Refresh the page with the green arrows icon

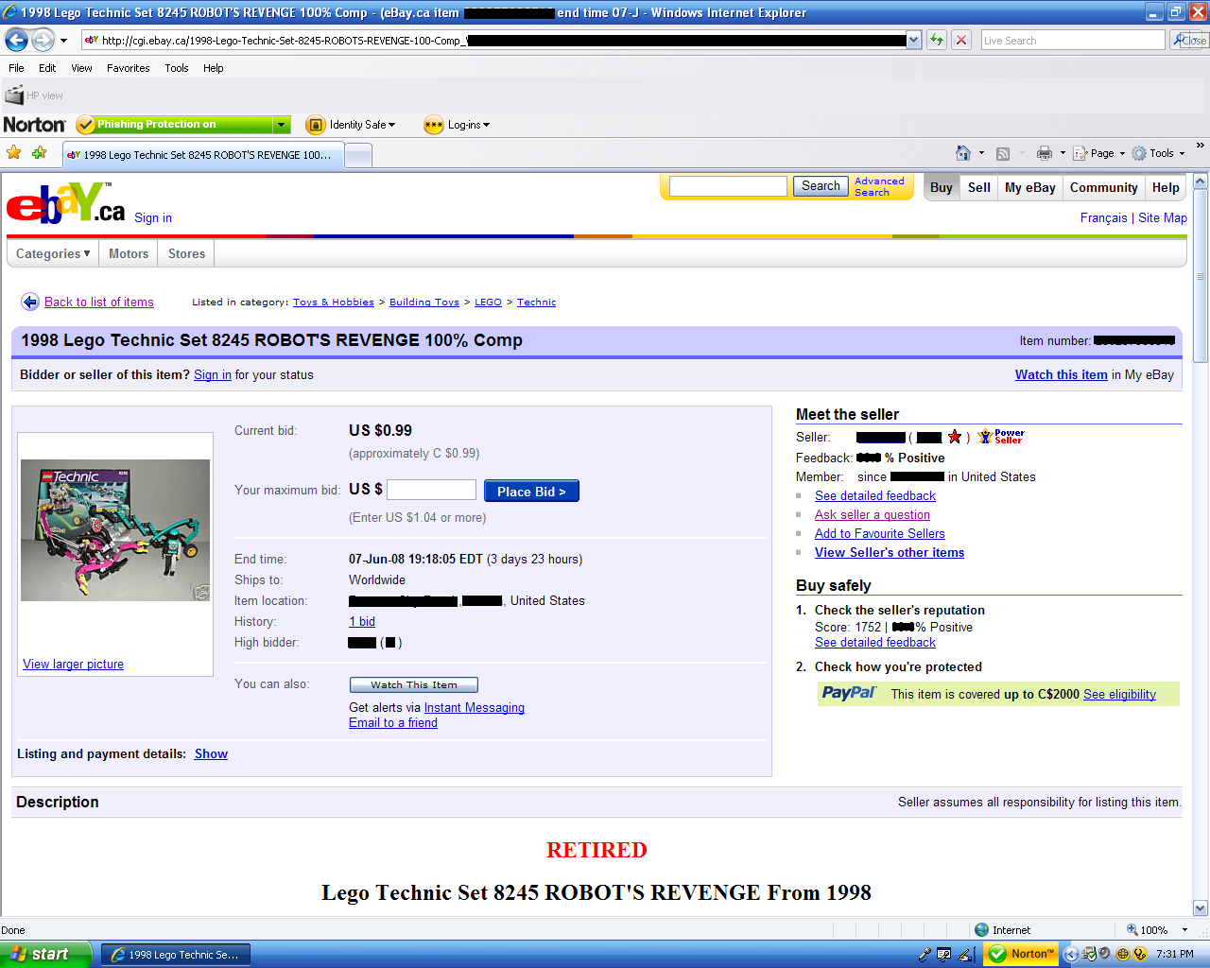[x=936, y=40]
